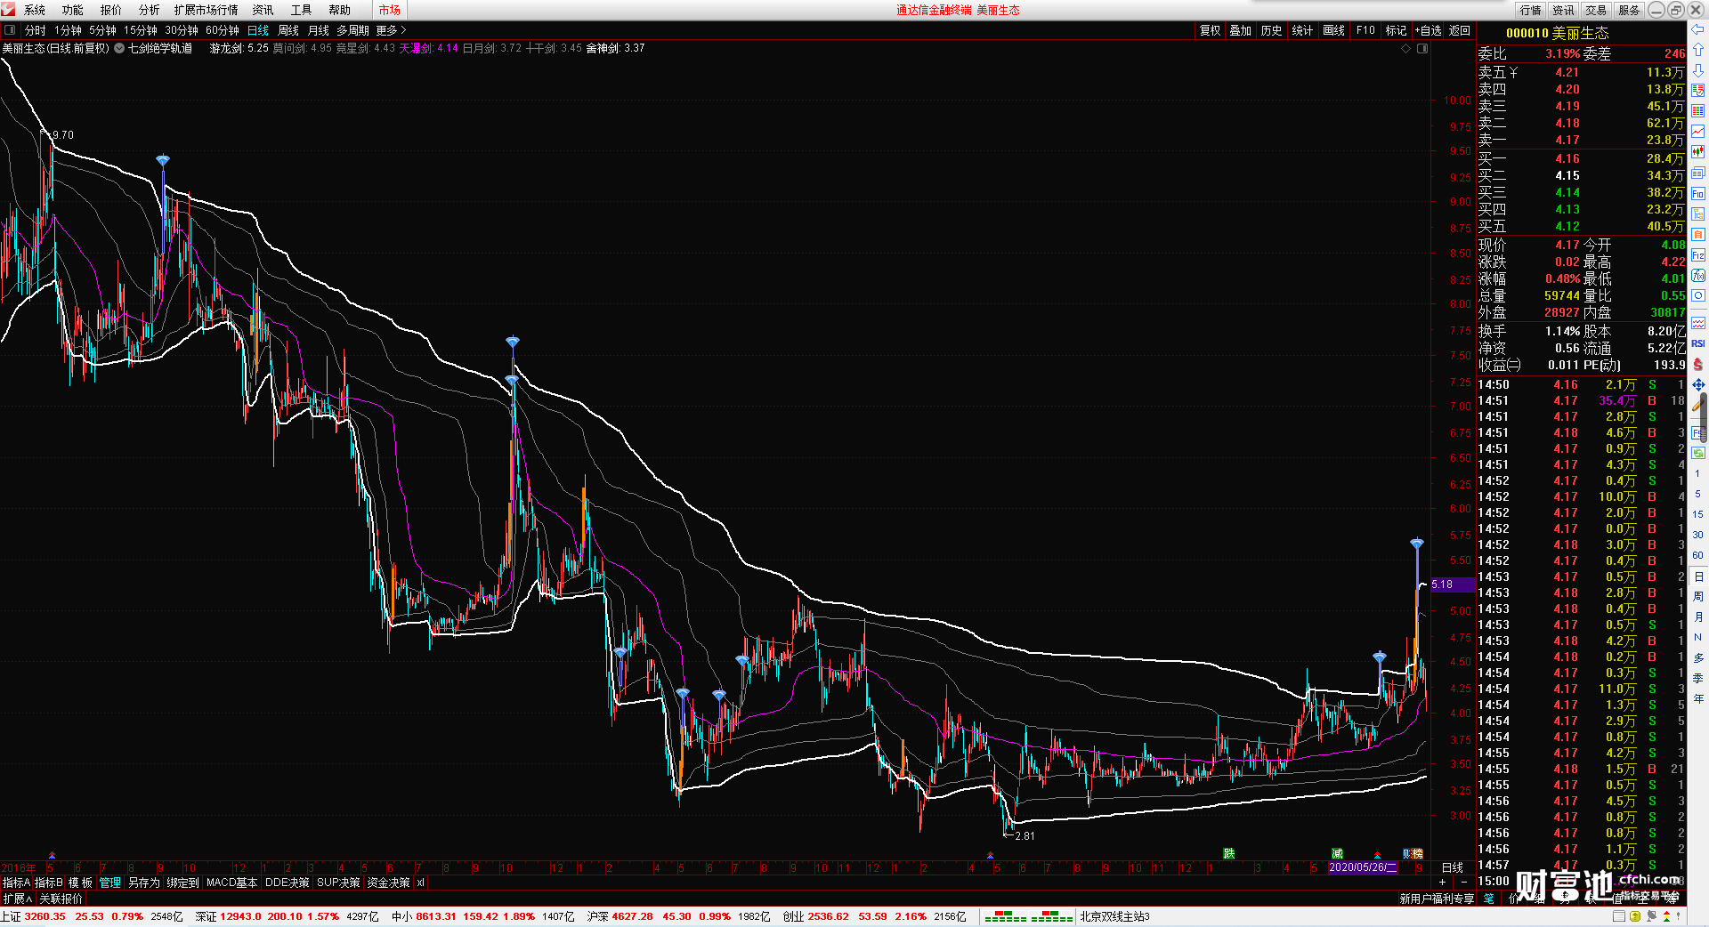Select the MACD基本 template tab
The image size is (1709, 927).
tap(232, 883)
